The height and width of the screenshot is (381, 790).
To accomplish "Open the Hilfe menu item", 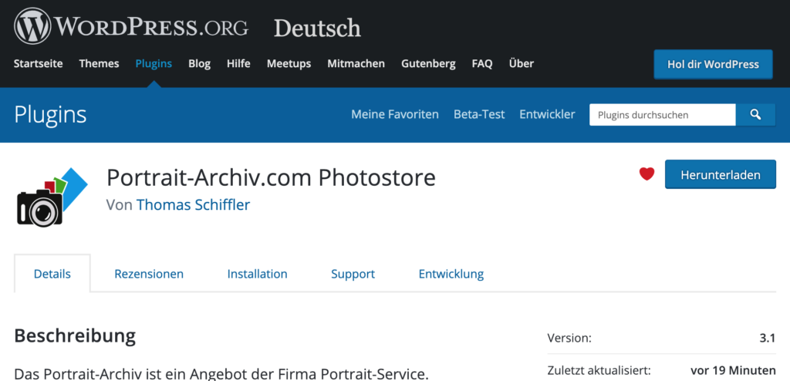I will 238,64.
